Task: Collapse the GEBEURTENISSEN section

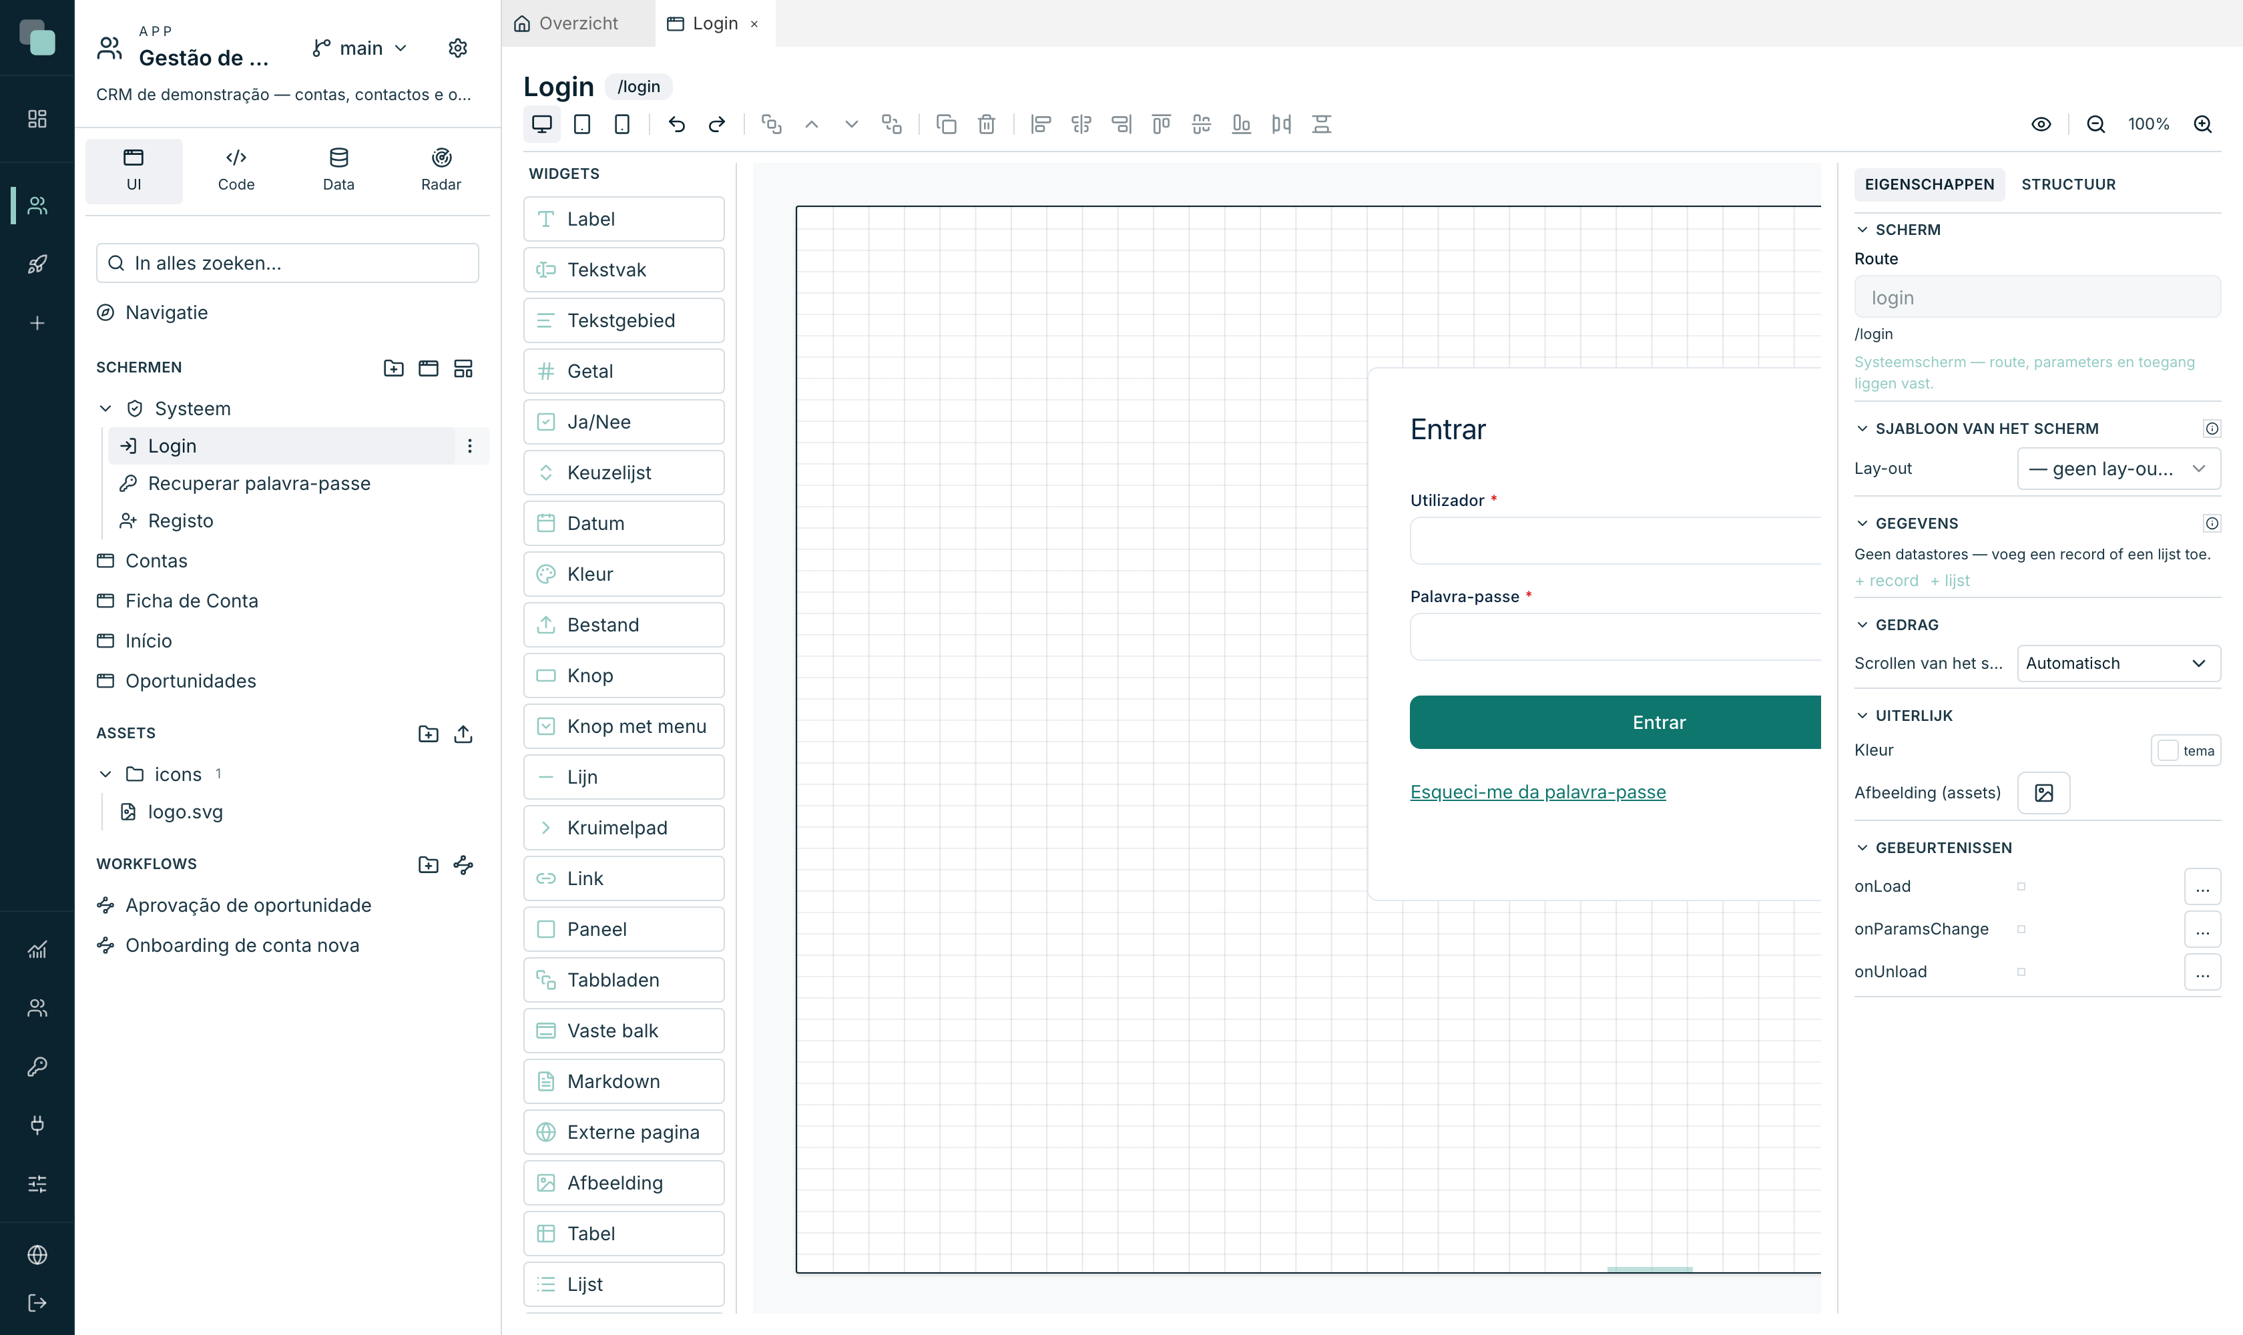Action: coord(1862,848)
